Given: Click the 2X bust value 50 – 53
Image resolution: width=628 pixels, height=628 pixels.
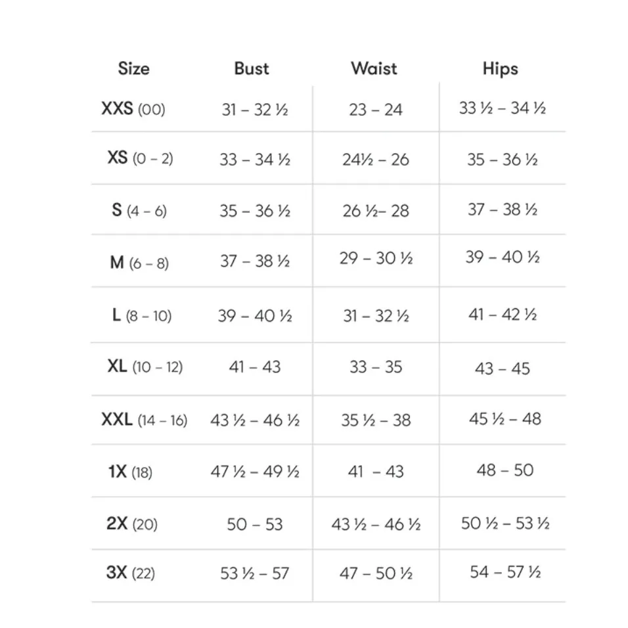Looking at the screenshot, I should [x=254, y=524].
